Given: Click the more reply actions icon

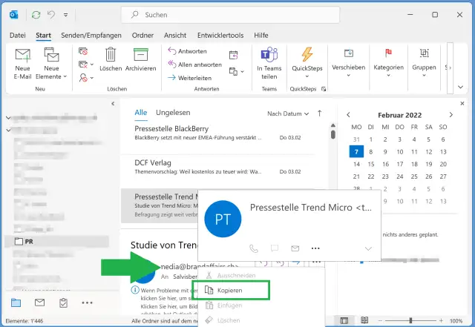Looking at the screenshot, I should (236, 71).
